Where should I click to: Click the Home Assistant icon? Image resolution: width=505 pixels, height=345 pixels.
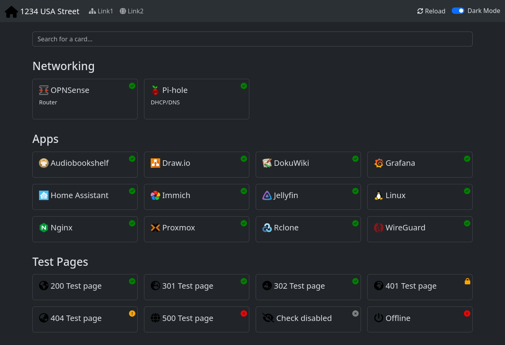[44, 195]
